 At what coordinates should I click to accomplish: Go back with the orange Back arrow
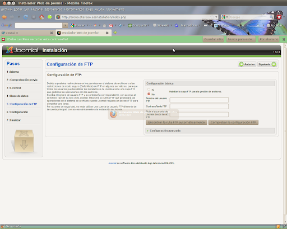point(4,17)
